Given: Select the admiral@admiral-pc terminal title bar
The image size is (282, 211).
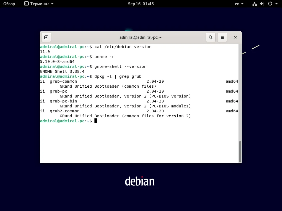Looking at the screenshot, I should pos(141,37).
